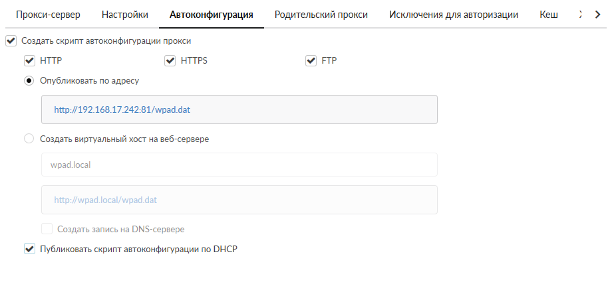Switch to the Кеш tab
The height and width of the screenshot is (288, 612).
coord(549,15)
